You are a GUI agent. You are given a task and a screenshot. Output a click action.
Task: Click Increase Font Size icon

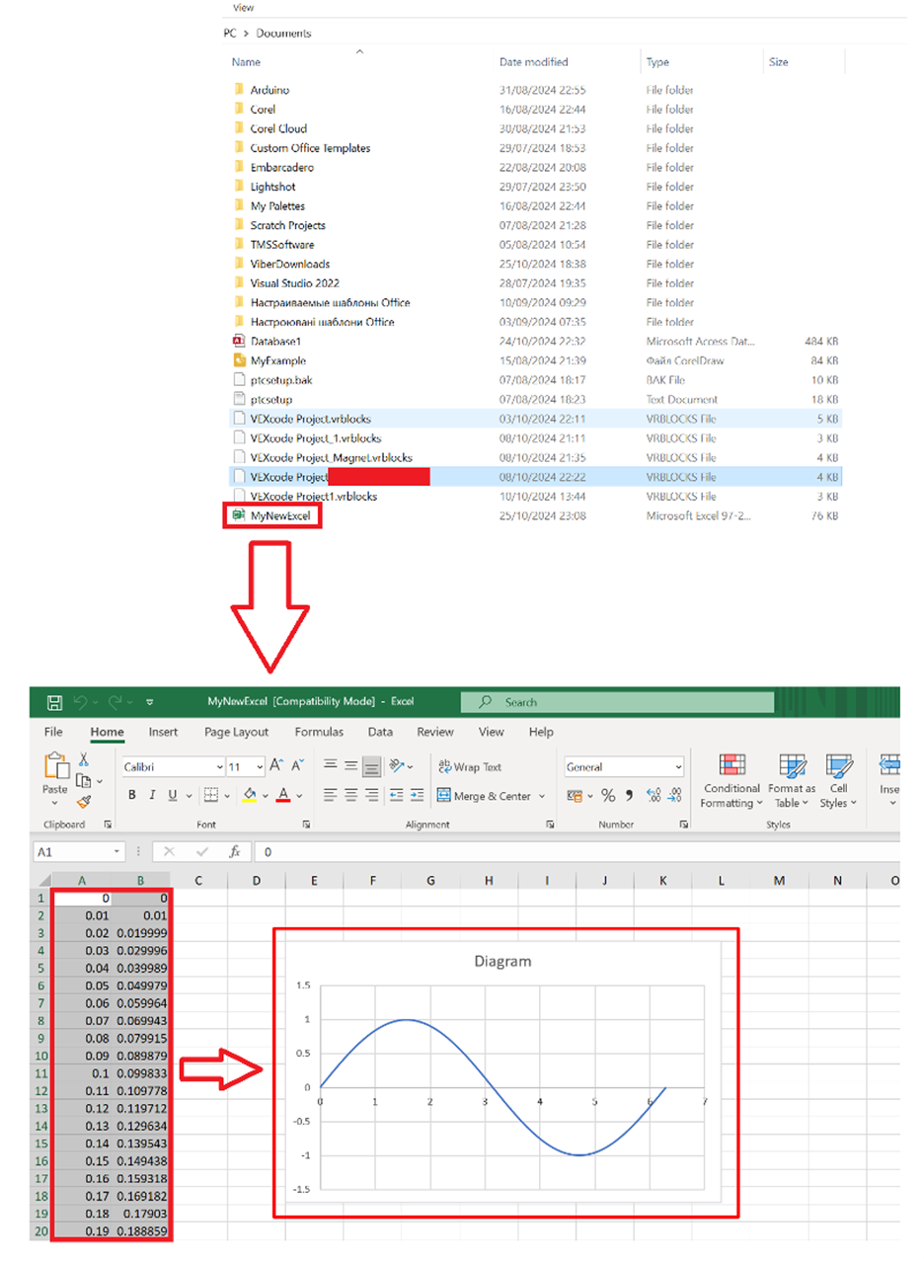(x=276, y=765)
